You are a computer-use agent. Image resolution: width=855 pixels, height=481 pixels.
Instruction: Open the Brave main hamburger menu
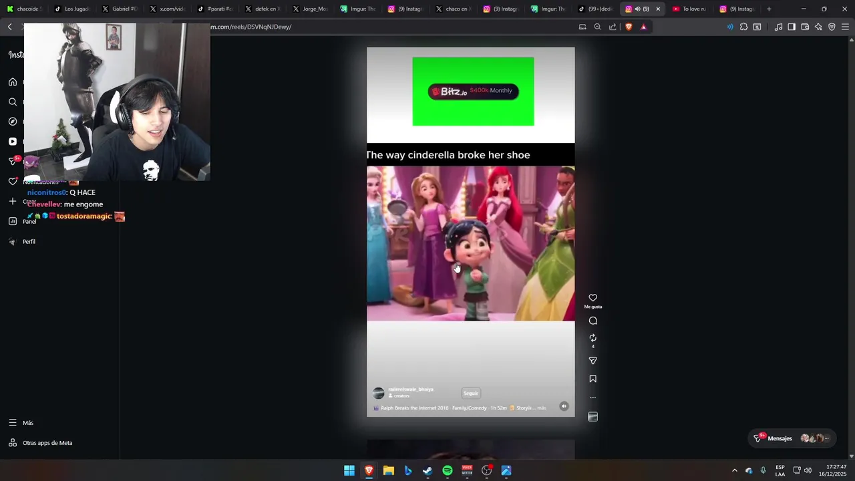pyautogui.click(x=845, y=27)
